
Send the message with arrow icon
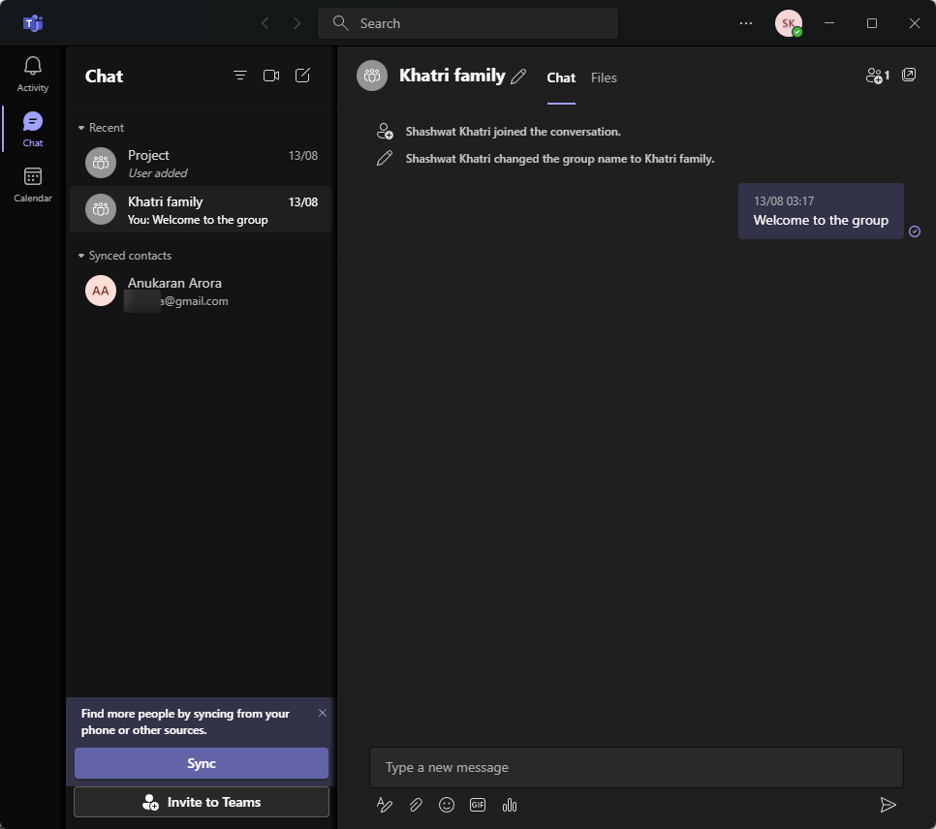889,805
